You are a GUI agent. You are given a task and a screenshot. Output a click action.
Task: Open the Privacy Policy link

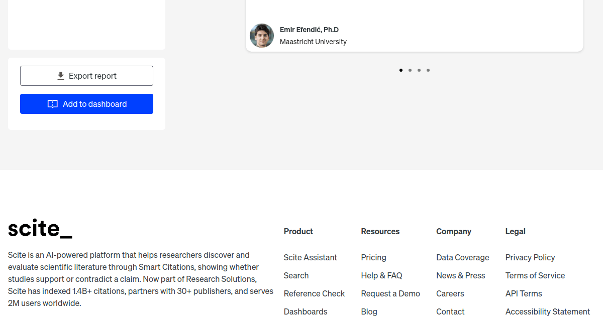pyautogui.click(x=530, y=257)
